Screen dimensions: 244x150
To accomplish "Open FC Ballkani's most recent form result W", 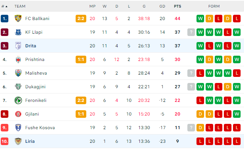I will [200, 19].
